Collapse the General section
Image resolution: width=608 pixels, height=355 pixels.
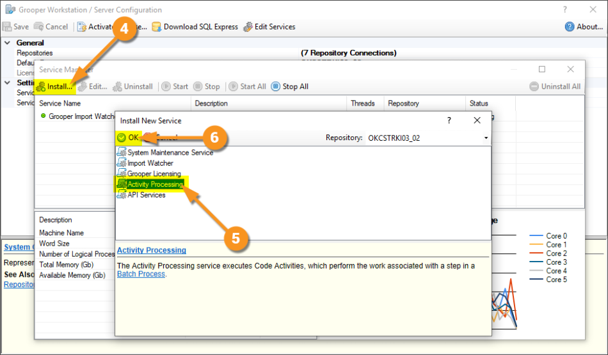(8, 43)
